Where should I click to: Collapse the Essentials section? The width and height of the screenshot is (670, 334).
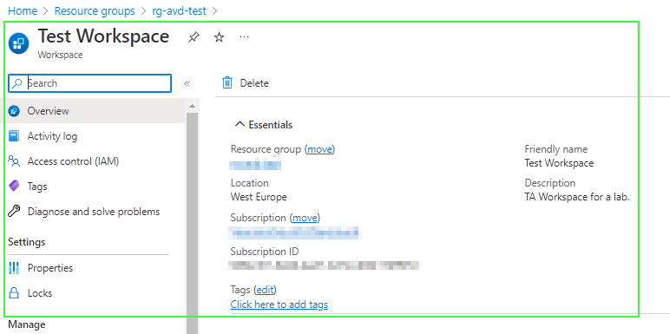240,124
